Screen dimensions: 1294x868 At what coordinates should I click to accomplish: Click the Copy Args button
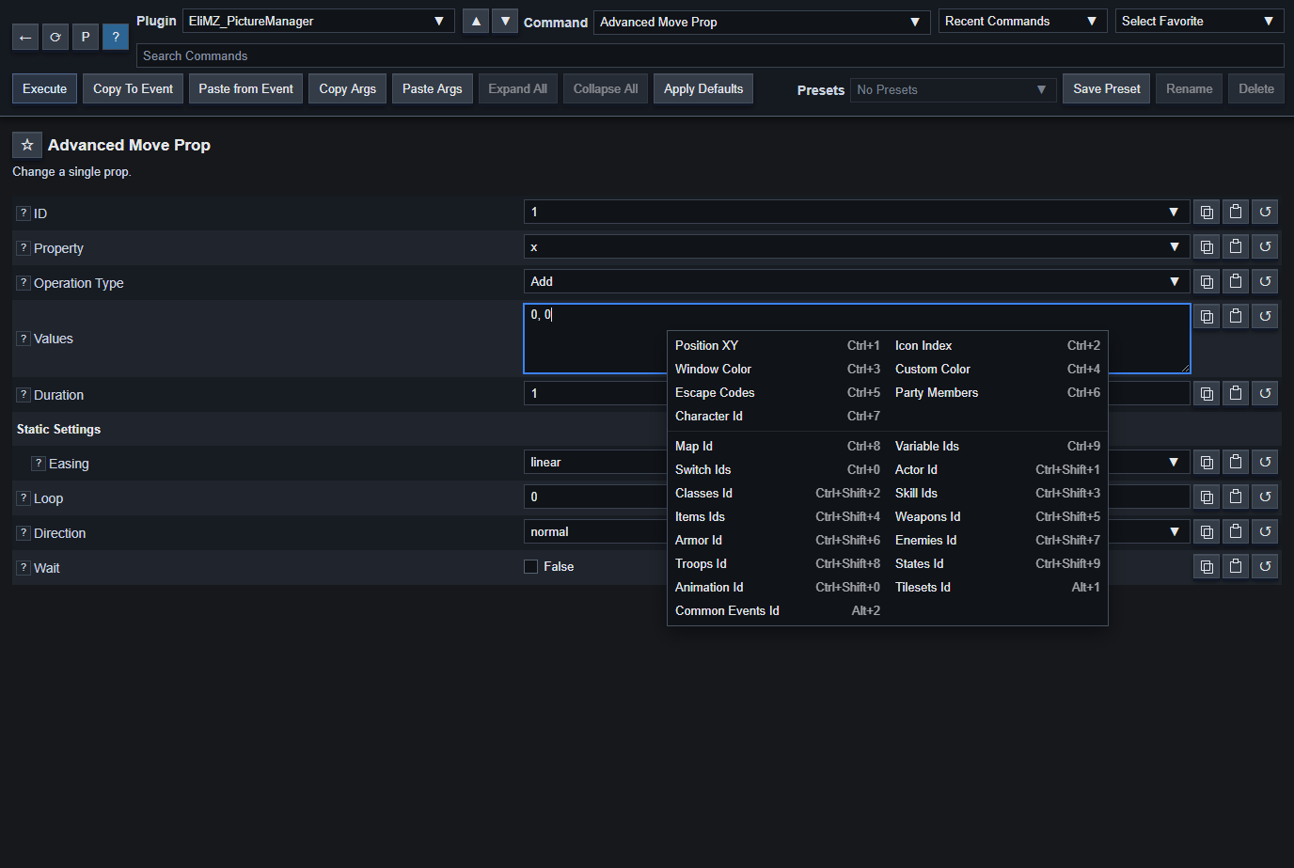[x=348, y=89]
